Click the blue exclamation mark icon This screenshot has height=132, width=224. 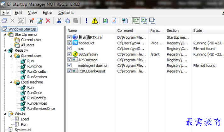click(86, 21)
